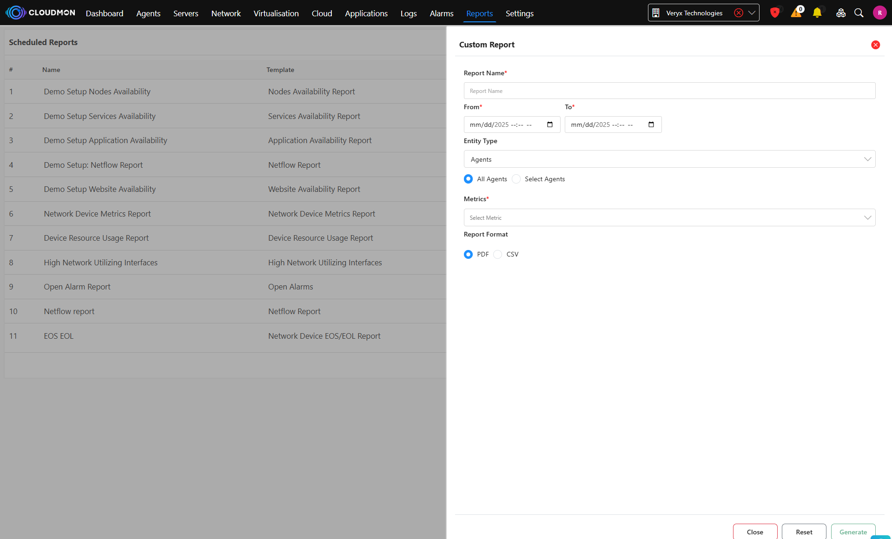The width and height of the screenshot is (892, 539).
Task: Select the All Agents radio option
Action: [468, 179]
